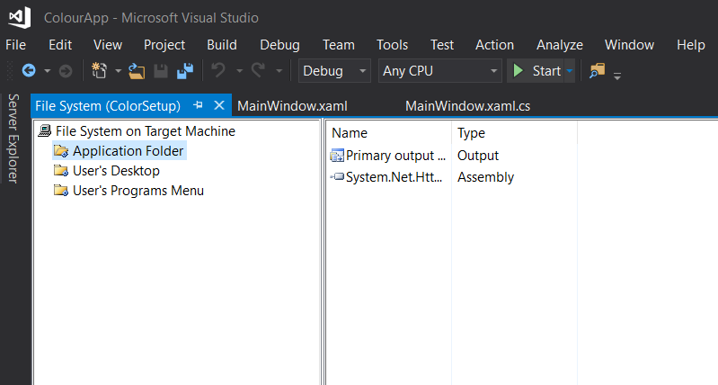This screenshot has width=718, height=385.
Task: Select the User's Desktop tree item
Action: [116, 171]
